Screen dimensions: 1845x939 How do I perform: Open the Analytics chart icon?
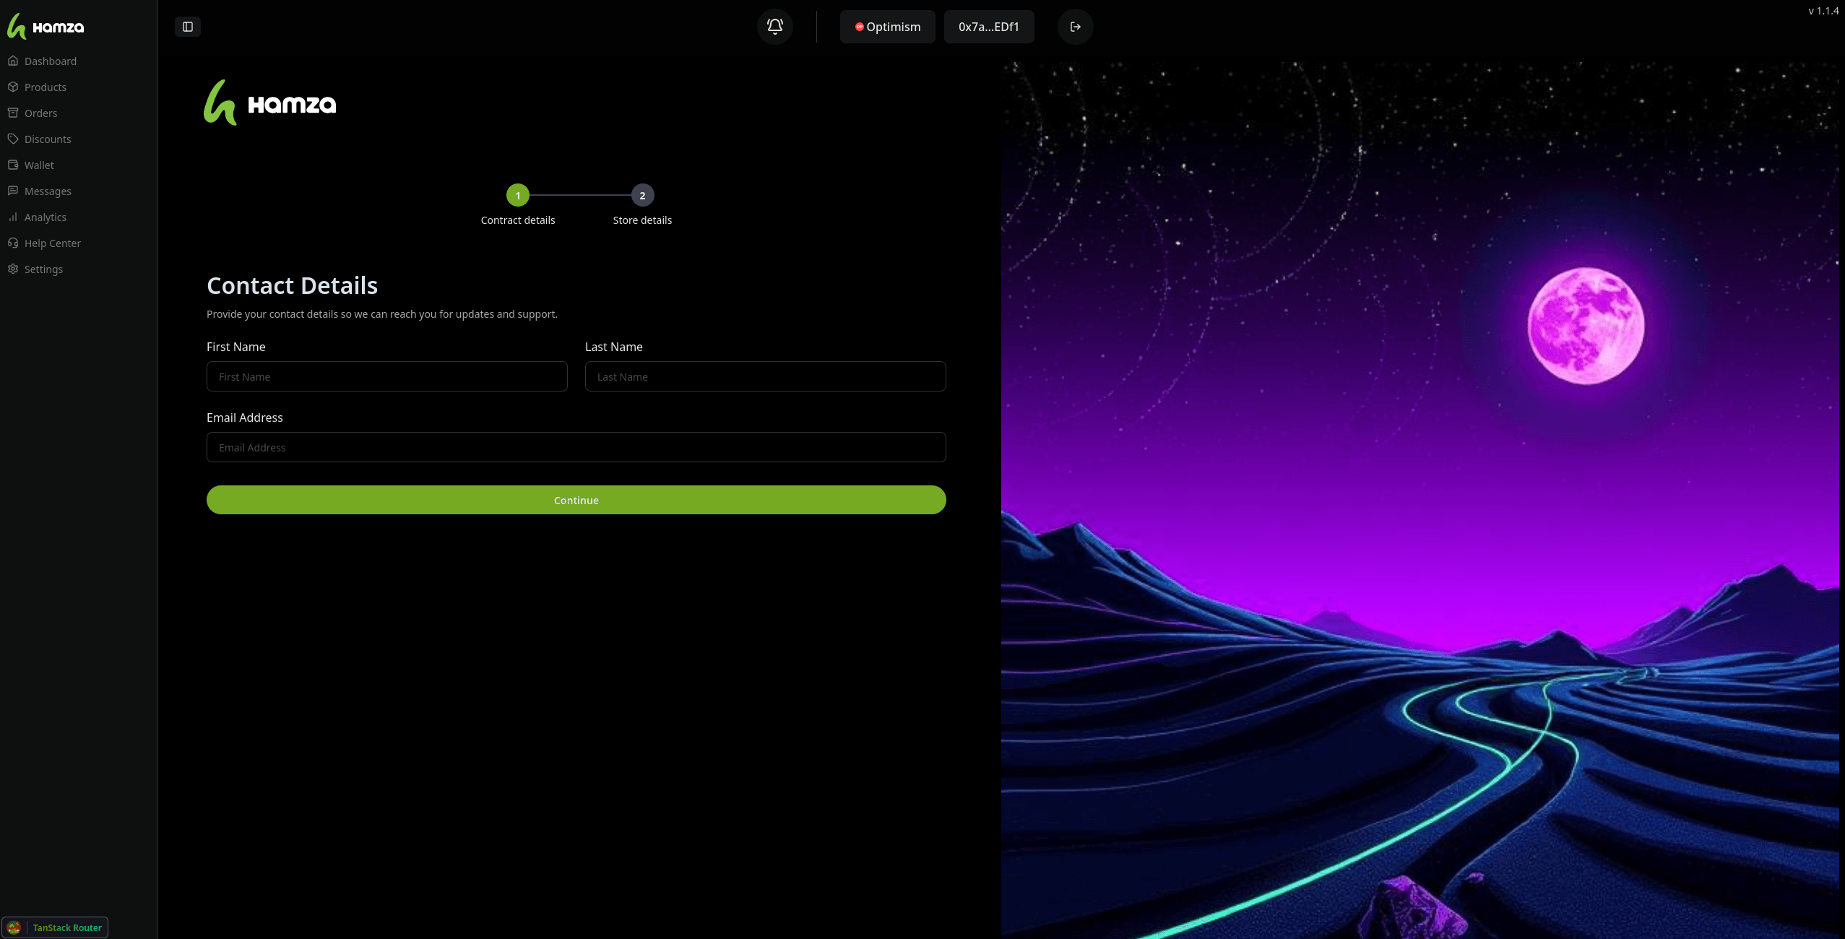(13, 217)
